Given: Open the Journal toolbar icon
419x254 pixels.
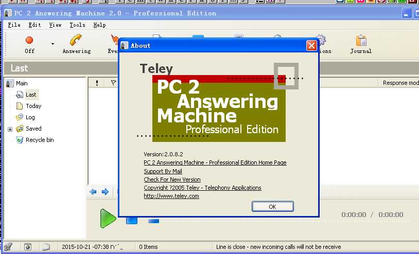Looking at the screenshot, I should [x=361, y=44].
